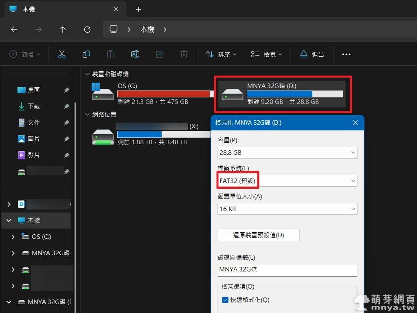Click the back arrow navigation icon

14,29
